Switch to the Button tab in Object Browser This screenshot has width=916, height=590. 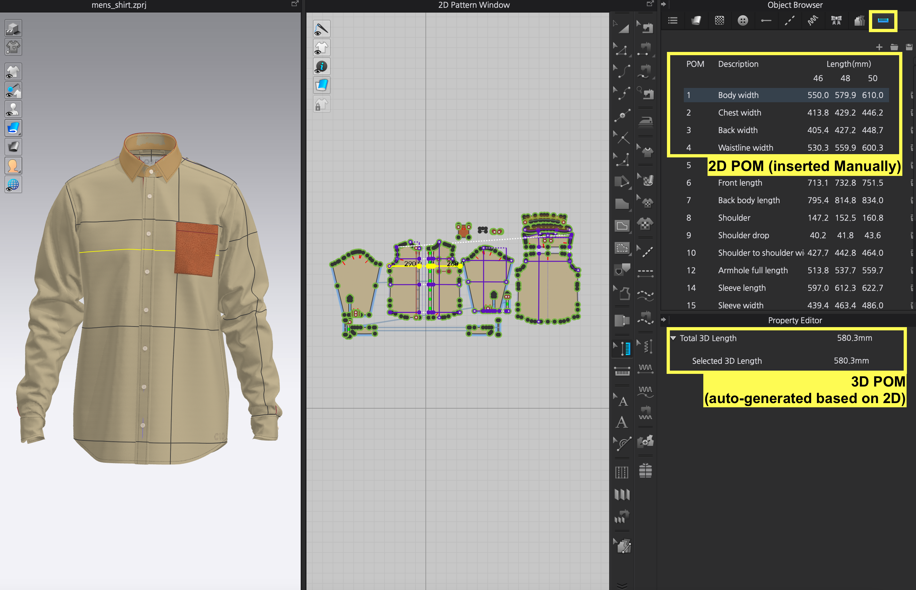pos(742,21)
